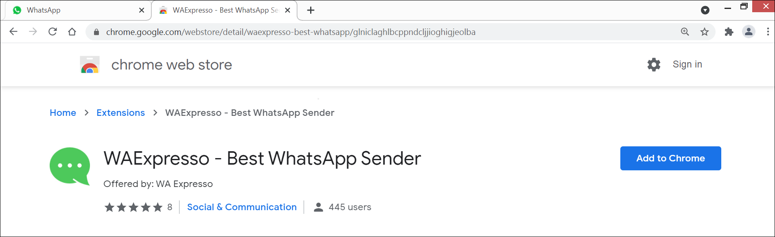Image resolution: width=775 pixels, height=237 pixels.
Task: Close the WAExpresso web store tab
Action: click(287, 10)
